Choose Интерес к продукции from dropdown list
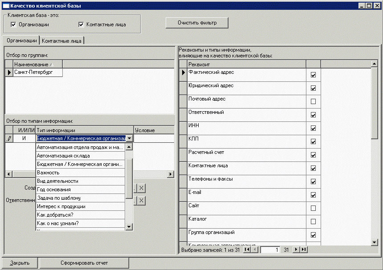 [80, 206]
